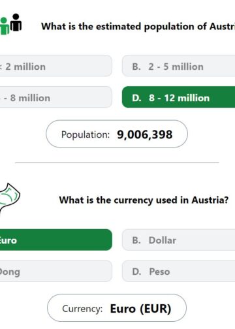The height and width of the screenshot is (329, 235).
Task: Click the Euro (EUR) result text
Action: (x=141, y=309)
